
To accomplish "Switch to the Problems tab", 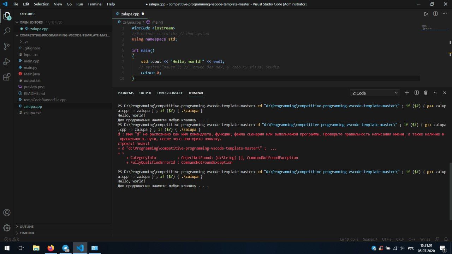I will 126,93.
